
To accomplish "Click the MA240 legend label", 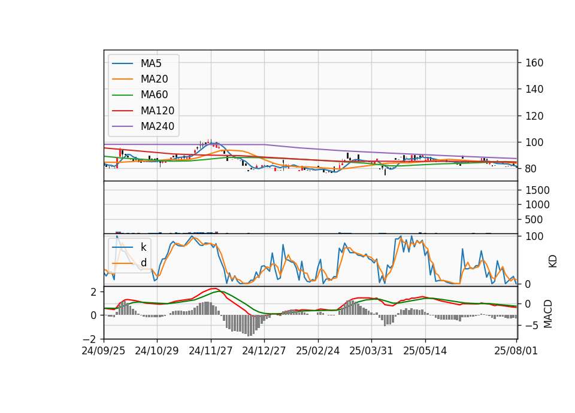I will point(158,126).
